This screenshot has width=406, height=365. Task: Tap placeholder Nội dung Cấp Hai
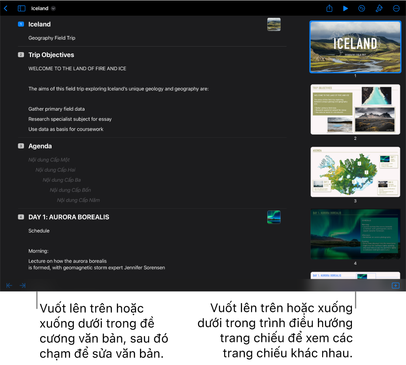(x=55, y=170)
